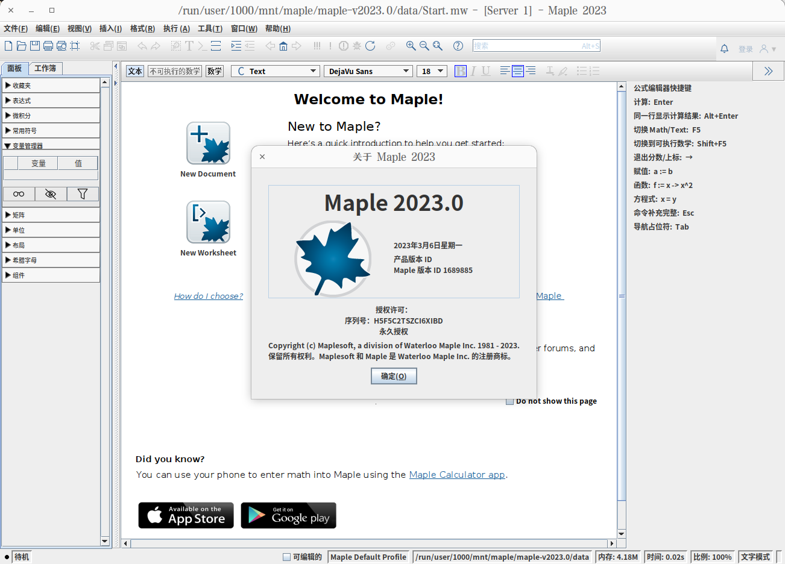Screen dimensions: 785x564
Task: Select the Bold formatting icon
Action: pyautogui.click(x=460, y=70)
